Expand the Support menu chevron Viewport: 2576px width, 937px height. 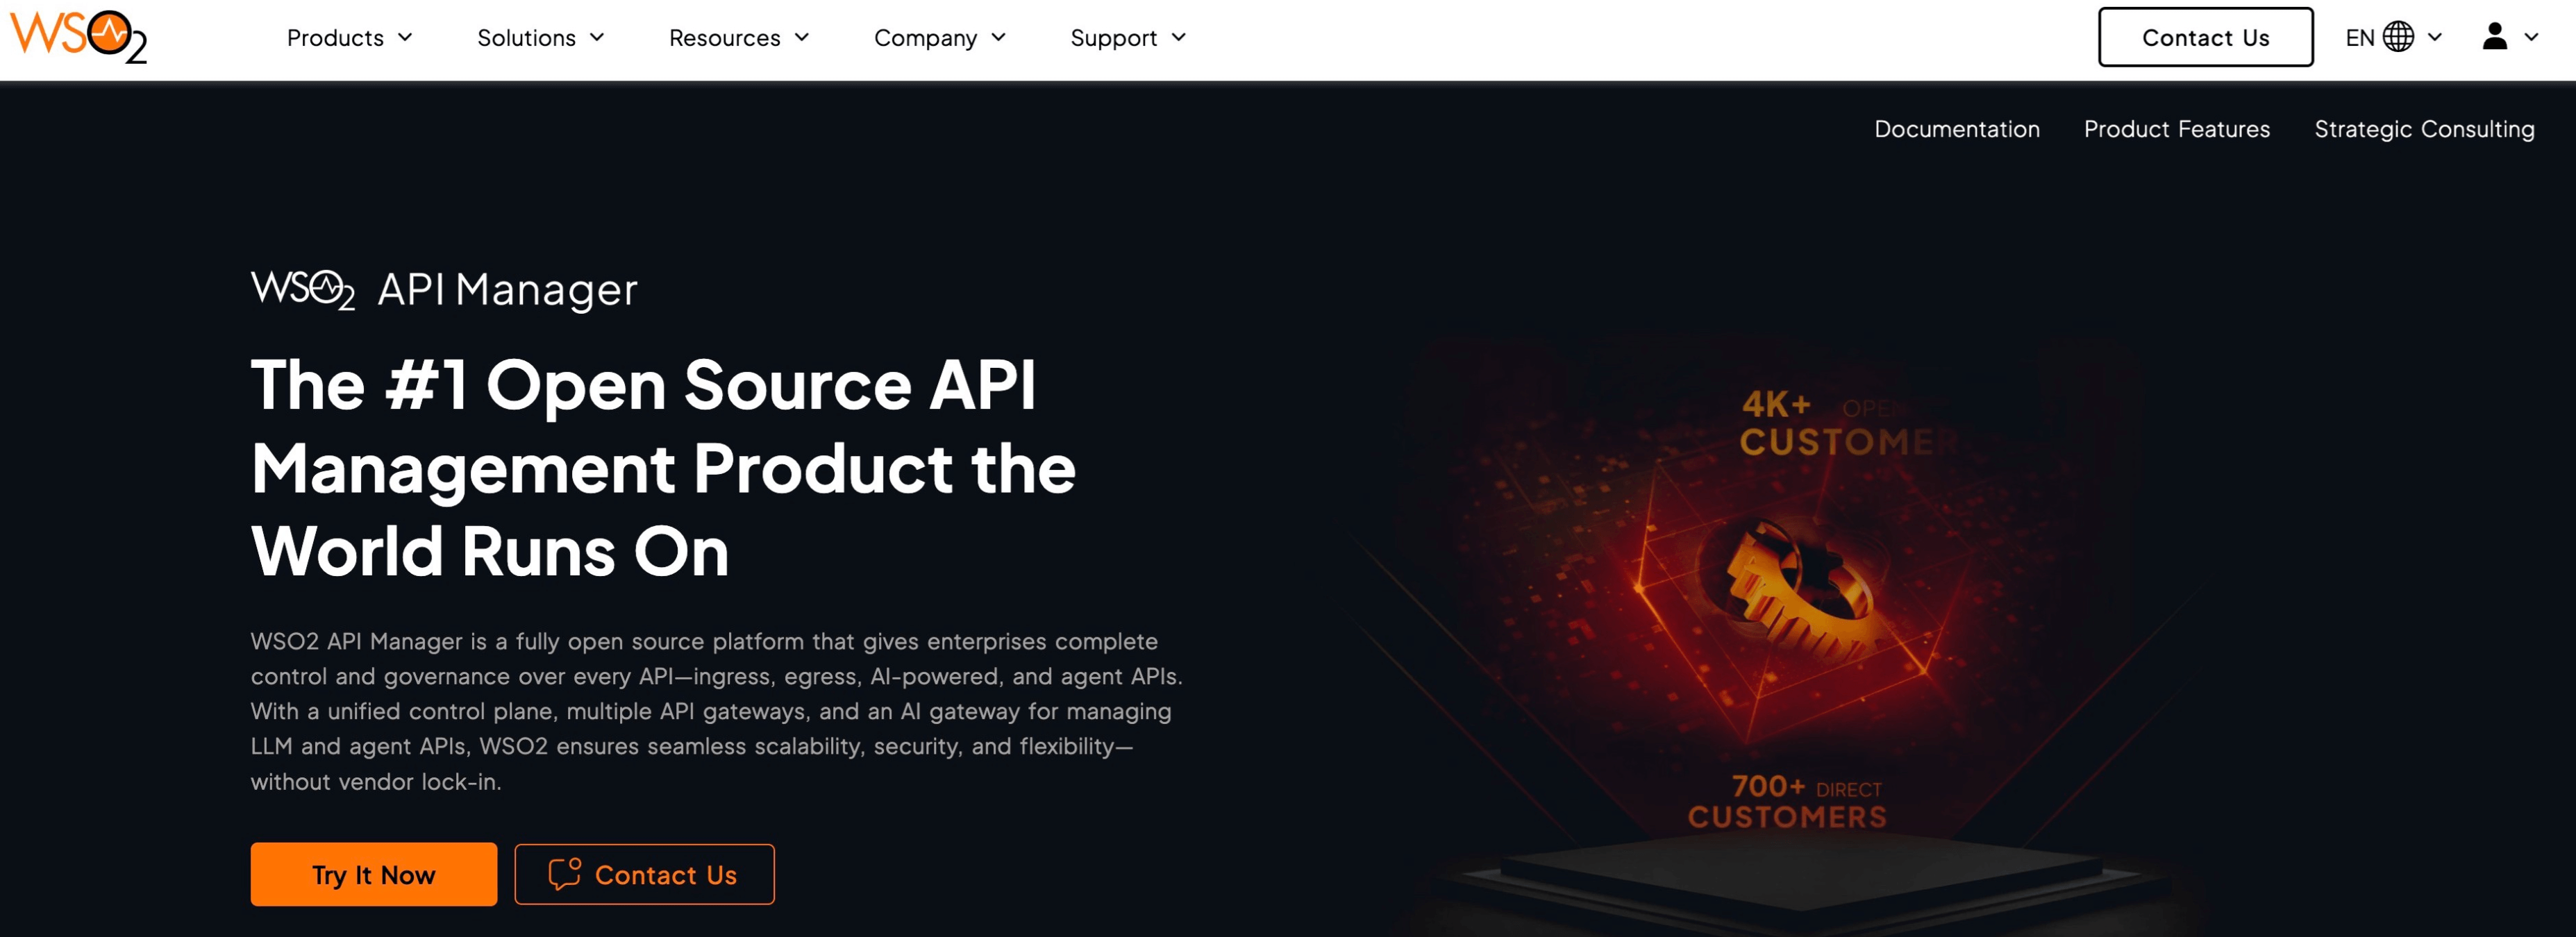[x=1179, y=37]
